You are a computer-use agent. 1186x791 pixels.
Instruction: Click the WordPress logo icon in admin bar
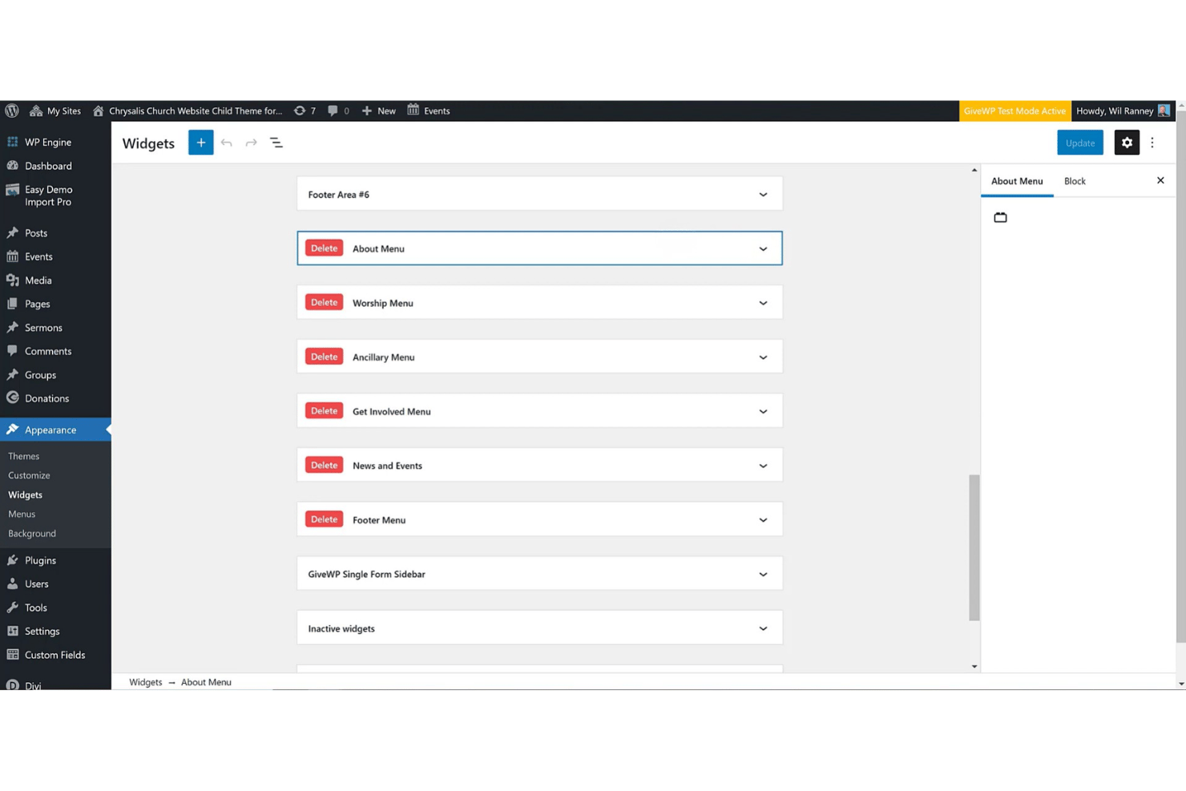point(12,111)
